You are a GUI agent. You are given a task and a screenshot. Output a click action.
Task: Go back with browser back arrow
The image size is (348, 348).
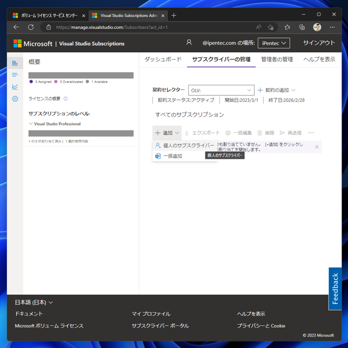point(16,27)
